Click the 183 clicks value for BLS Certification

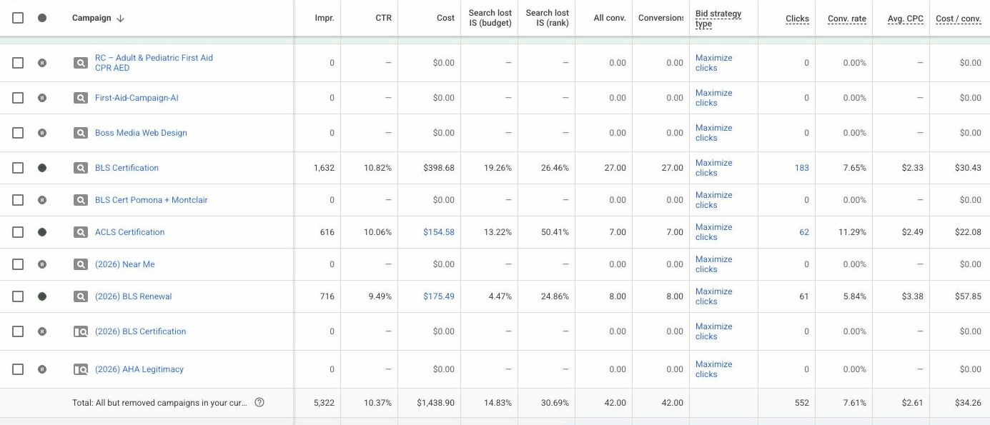coord(802,168)
